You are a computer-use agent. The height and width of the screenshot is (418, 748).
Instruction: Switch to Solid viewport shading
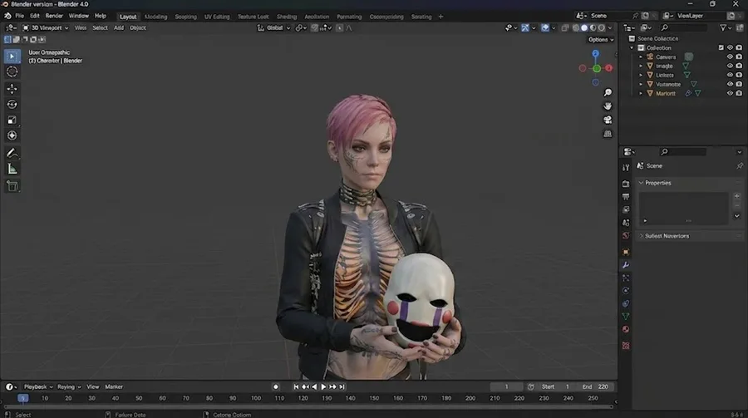(584, 27)
